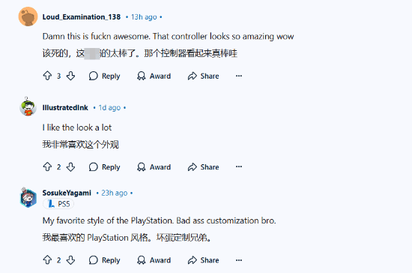
Task: Downvote Loud_Examination_138's comment
Action: (70, 76)
